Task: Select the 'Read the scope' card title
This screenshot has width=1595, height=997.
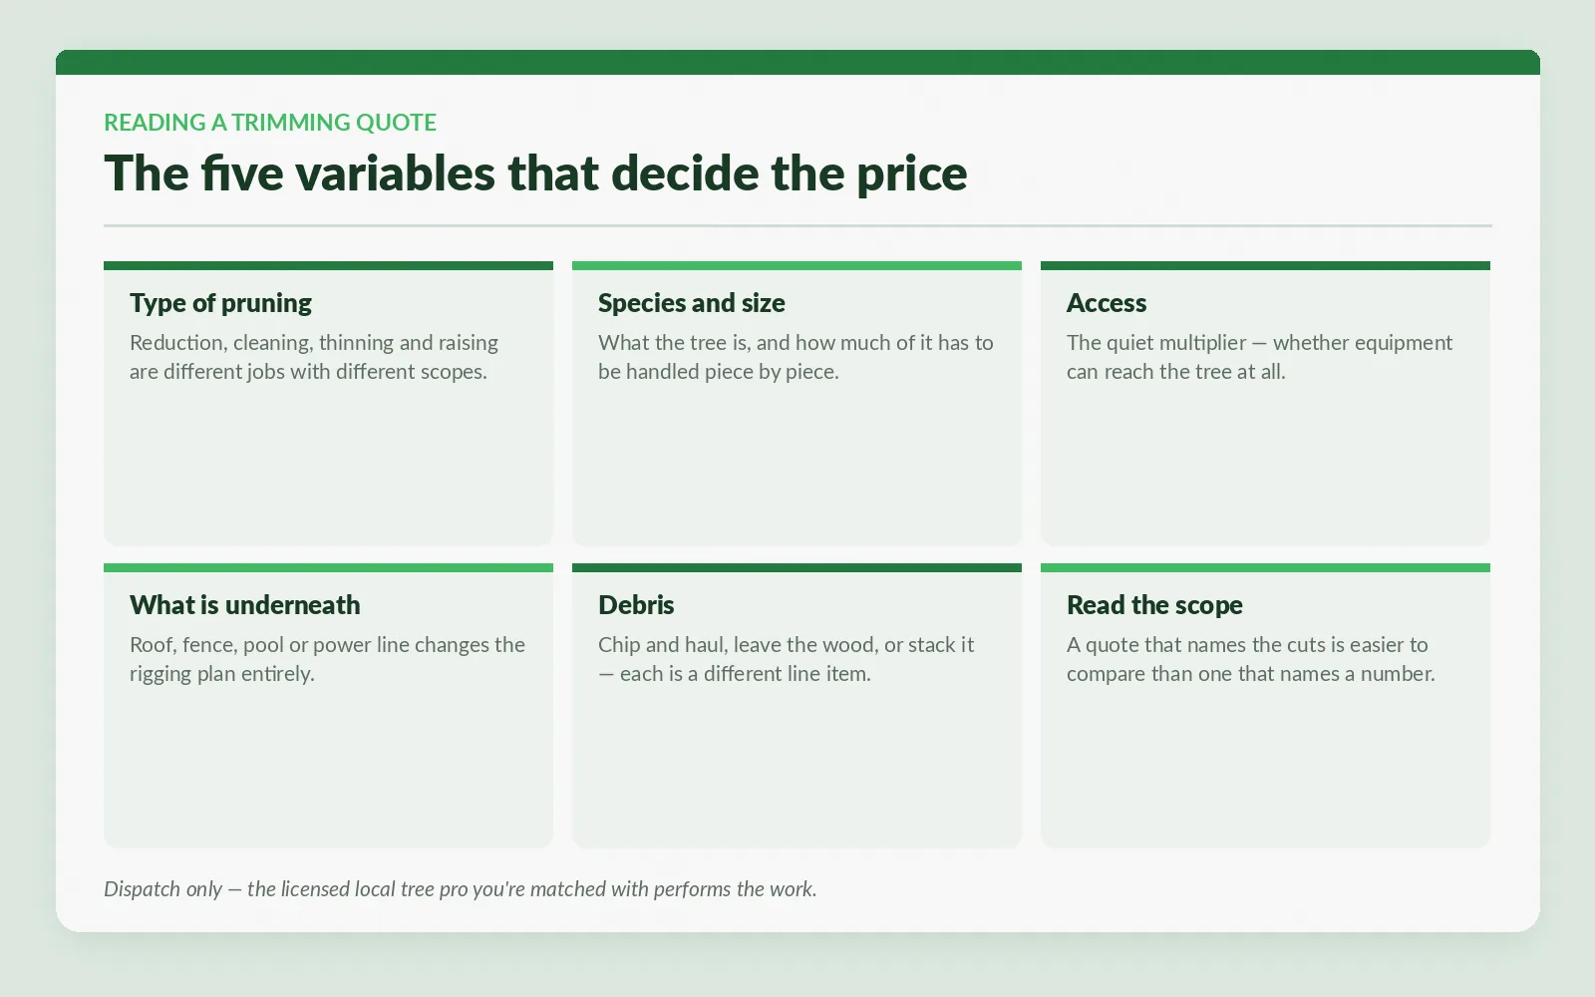Action: (1154, 605)
